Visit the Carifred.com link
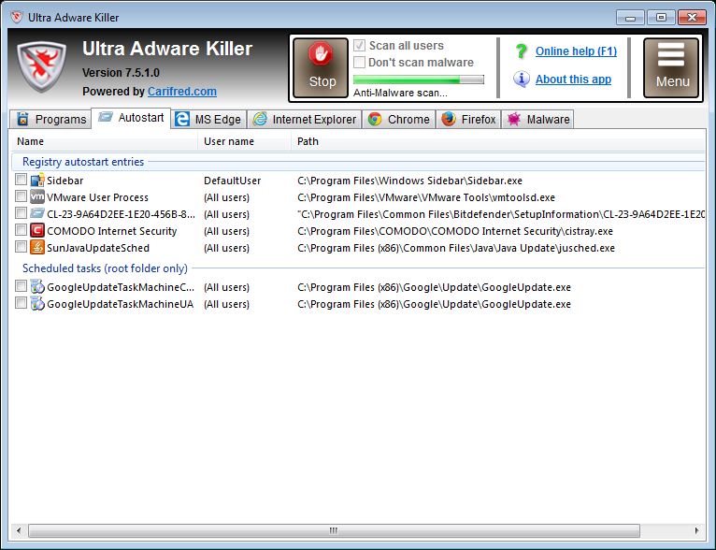Image resolution: width=716 pixels, height=550 pixels. click(x=181, y=92)
